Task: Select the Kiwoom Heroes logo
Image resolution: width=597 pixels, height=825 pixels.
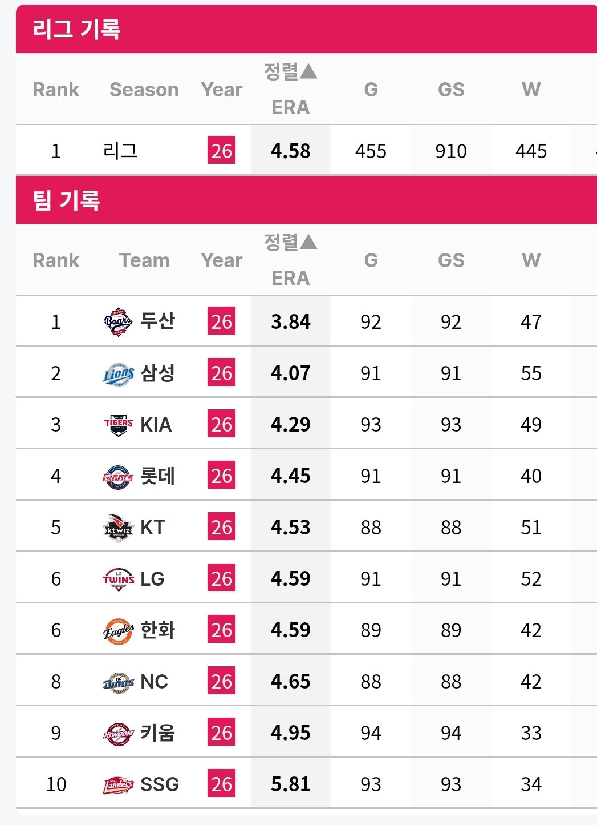Action: pos(119,733)
